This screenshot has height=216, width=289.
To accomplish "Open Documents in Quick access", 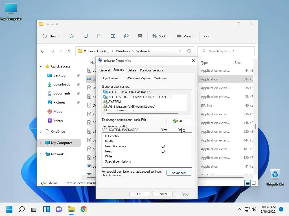I will coord(62,93).
